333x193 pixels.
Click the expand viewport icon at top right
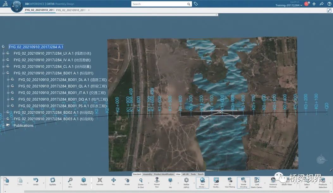tap(329, 10)
